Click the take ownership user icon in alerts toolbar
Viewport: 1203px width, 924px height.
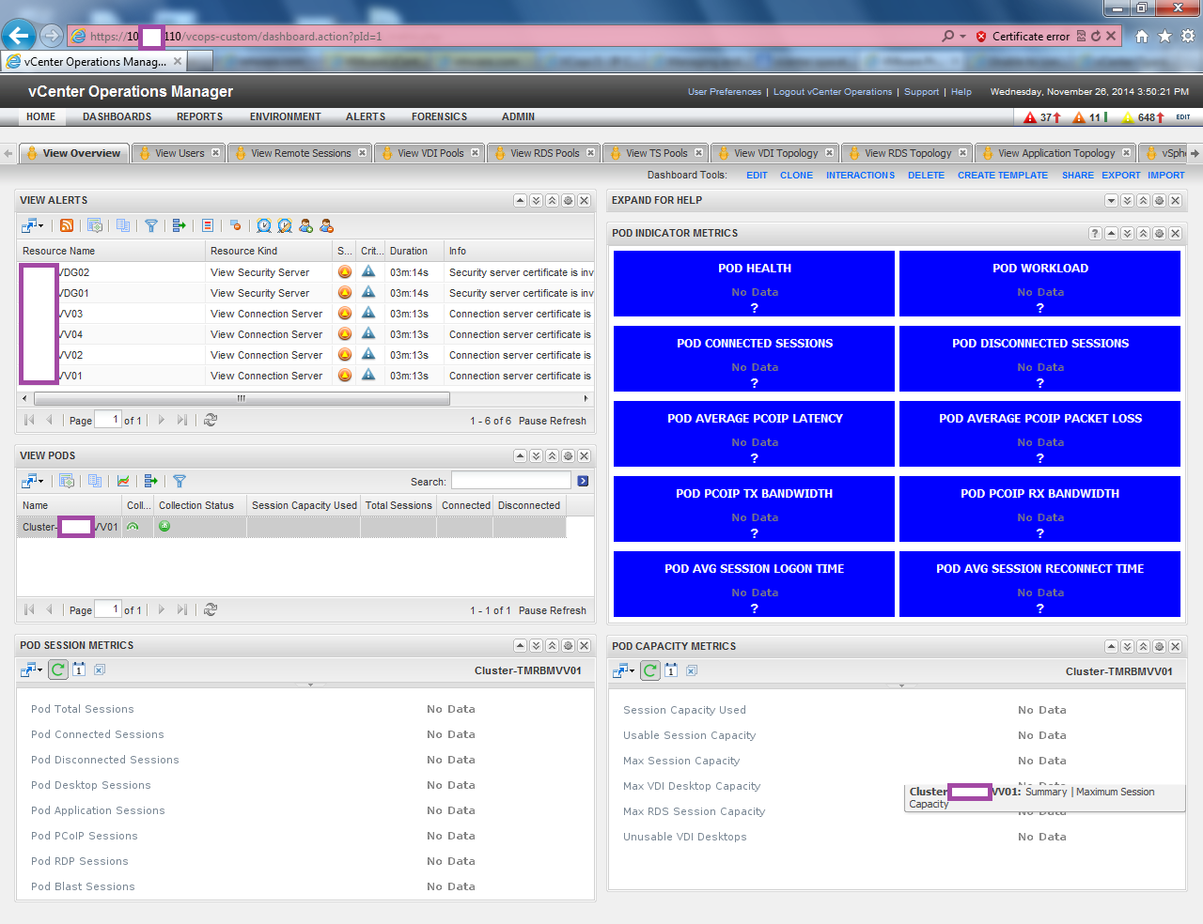point(305,225)
